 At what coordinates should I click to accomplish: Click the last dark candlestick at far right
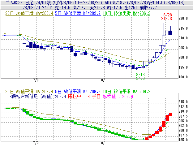[x=170, y=33]
